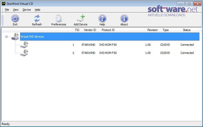The height and width of the screenshot is (127, 203).
Task: Open Preferences gear icon
Action: click(x=59, y=18)
